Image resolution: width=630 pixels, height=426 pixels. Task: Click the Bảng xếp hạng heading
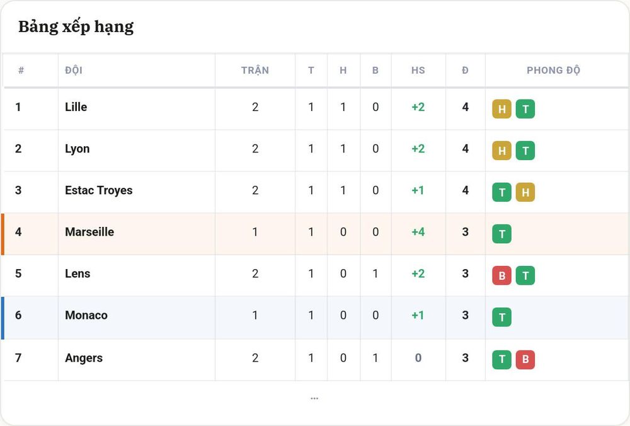coord(76,27)
